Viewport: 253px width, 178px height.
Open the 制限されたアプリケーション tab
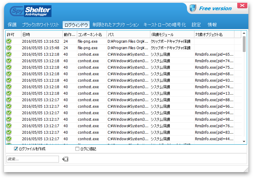point(116,25)
